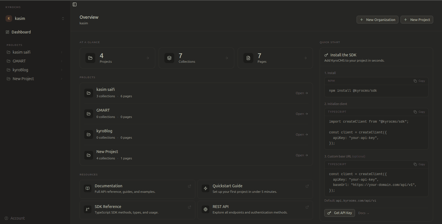This screenshot has height=224, width=442.
Task: Click the GMART sidebar folder icon
Action: (9, 61)
